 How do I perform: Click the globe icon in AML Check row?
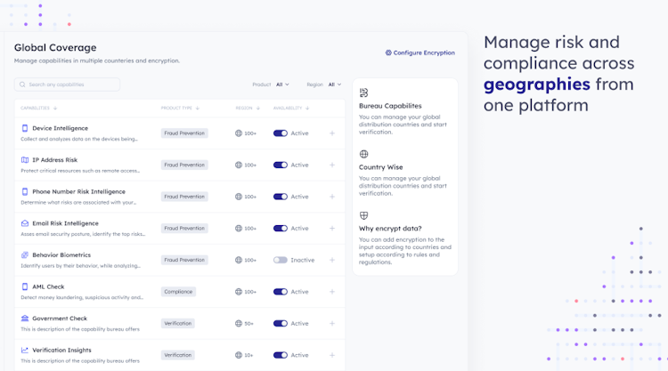(239, 292)
